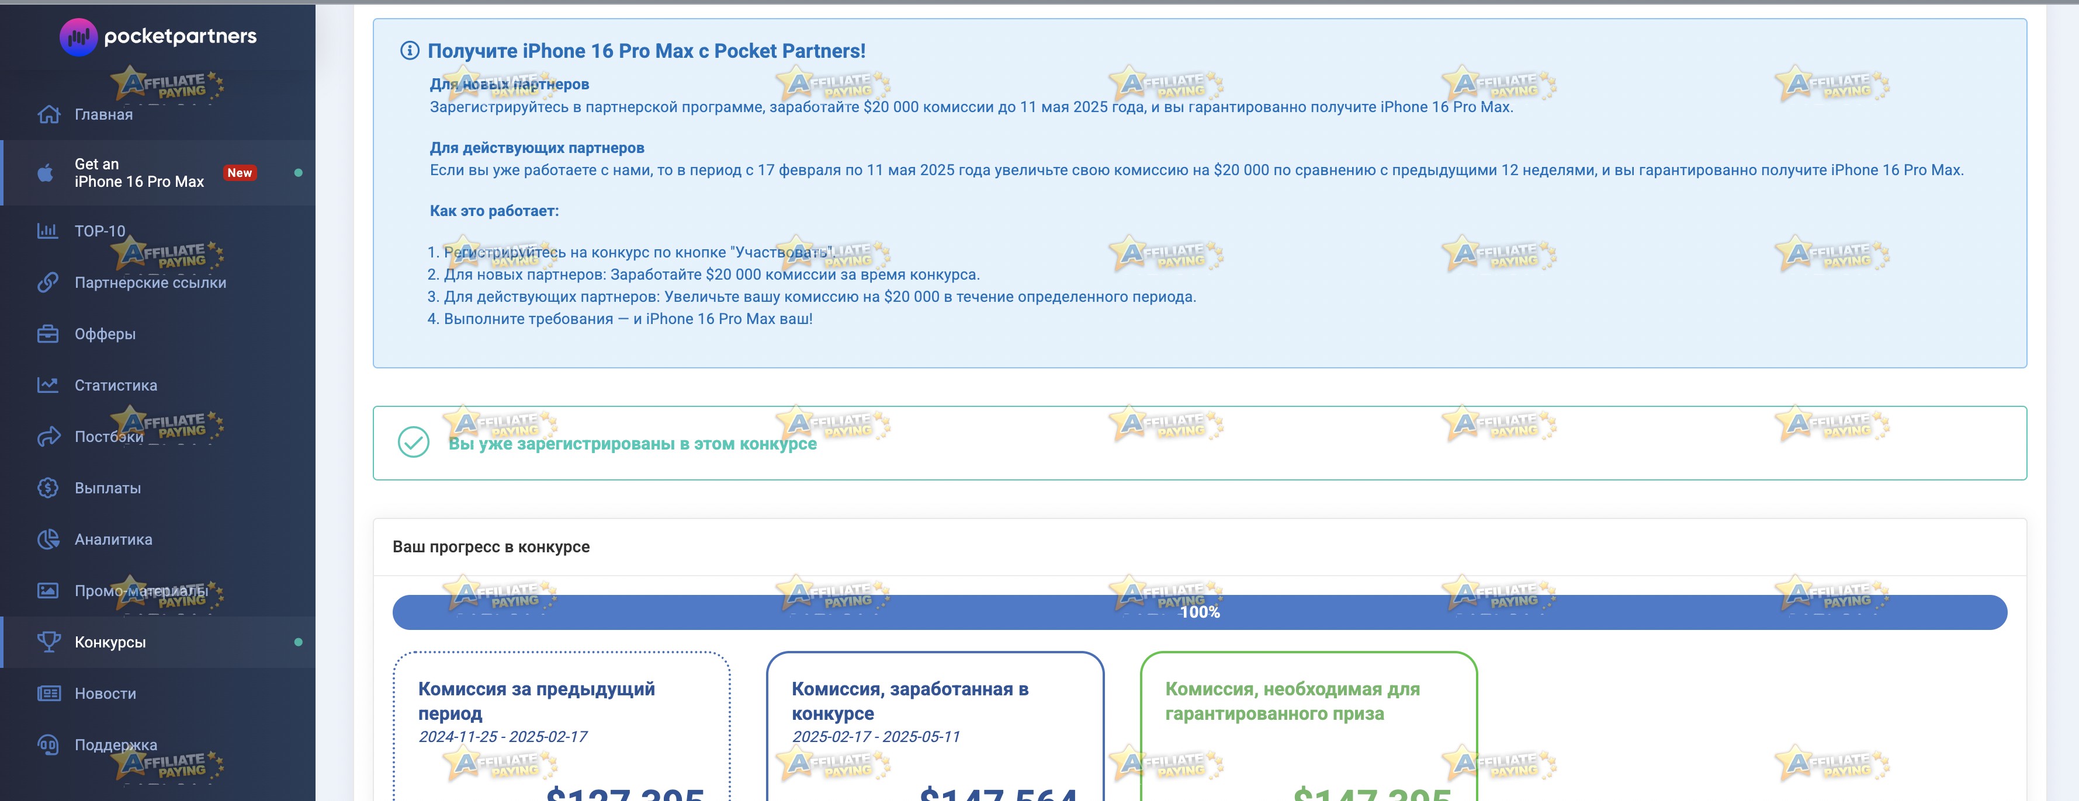Click the Для действующих партнеров subheading
This screenshot has width=2079, height=801.
coord(537,148)
